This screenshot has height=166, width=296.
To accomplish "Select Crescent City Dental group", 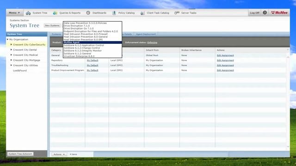I will pyautogui.click(x=25, y=50).
